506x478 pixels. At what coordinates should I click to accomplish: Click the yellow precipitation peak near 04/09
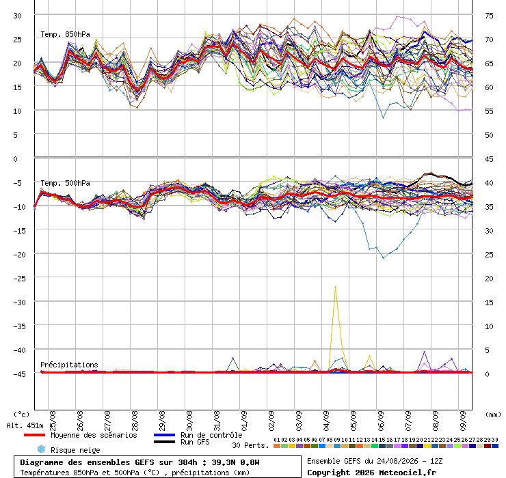[336, 287]
